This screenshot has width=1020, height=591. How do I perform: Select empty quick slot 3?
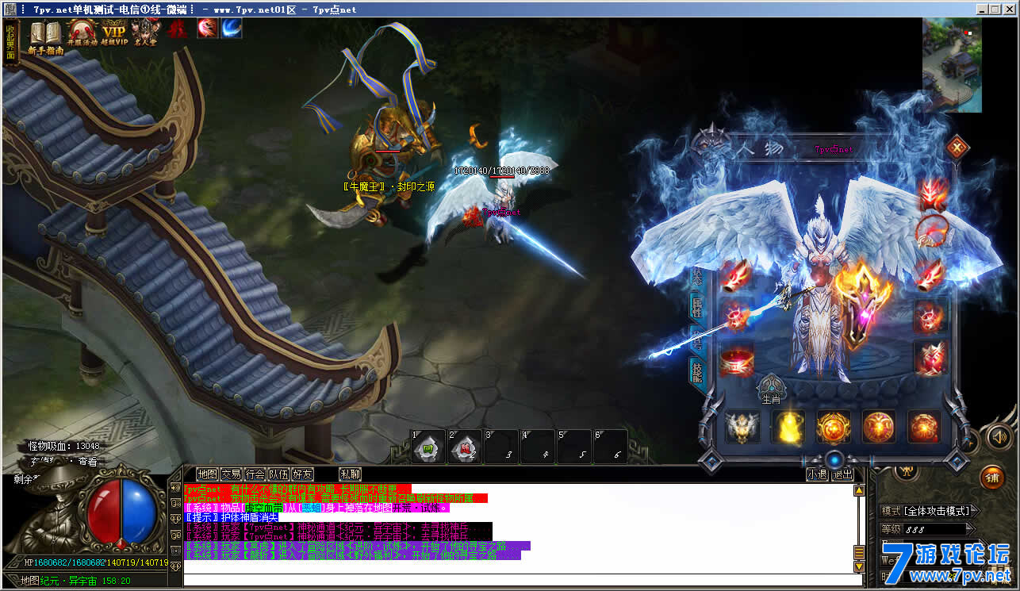(x=500, y=448)
